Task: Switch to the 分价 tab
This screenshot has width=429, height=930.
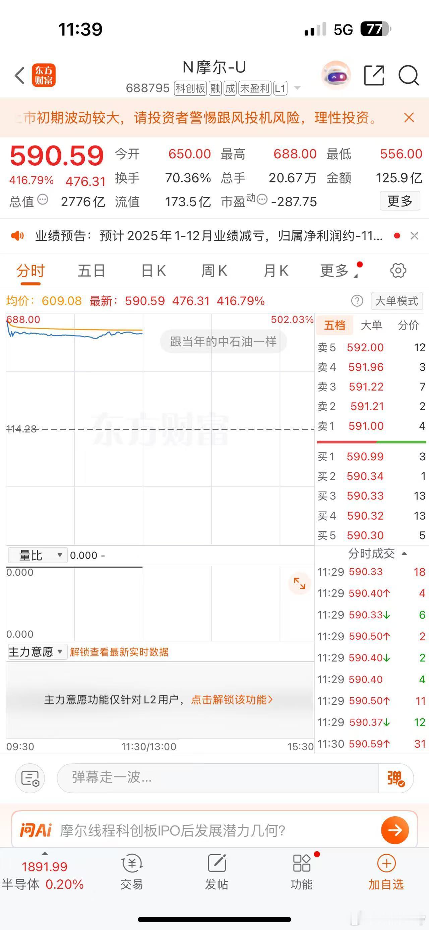Action: click(x=409, y=325)
